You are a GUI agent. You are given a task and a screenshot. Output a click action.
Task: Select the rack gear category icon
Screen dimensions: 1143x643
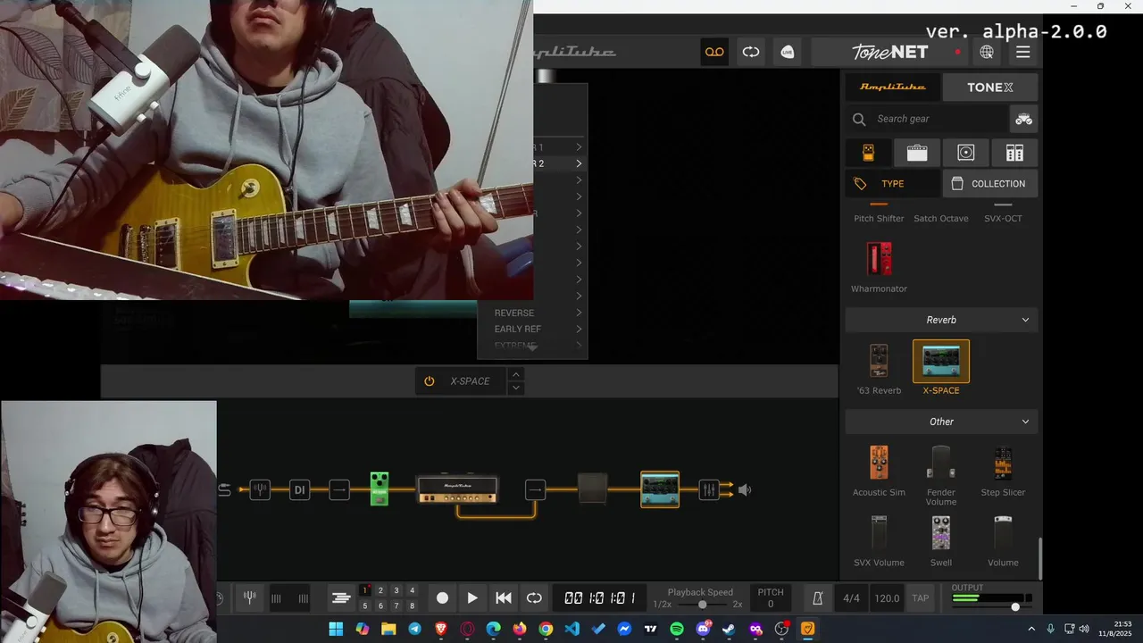[x=1014, y=153]
